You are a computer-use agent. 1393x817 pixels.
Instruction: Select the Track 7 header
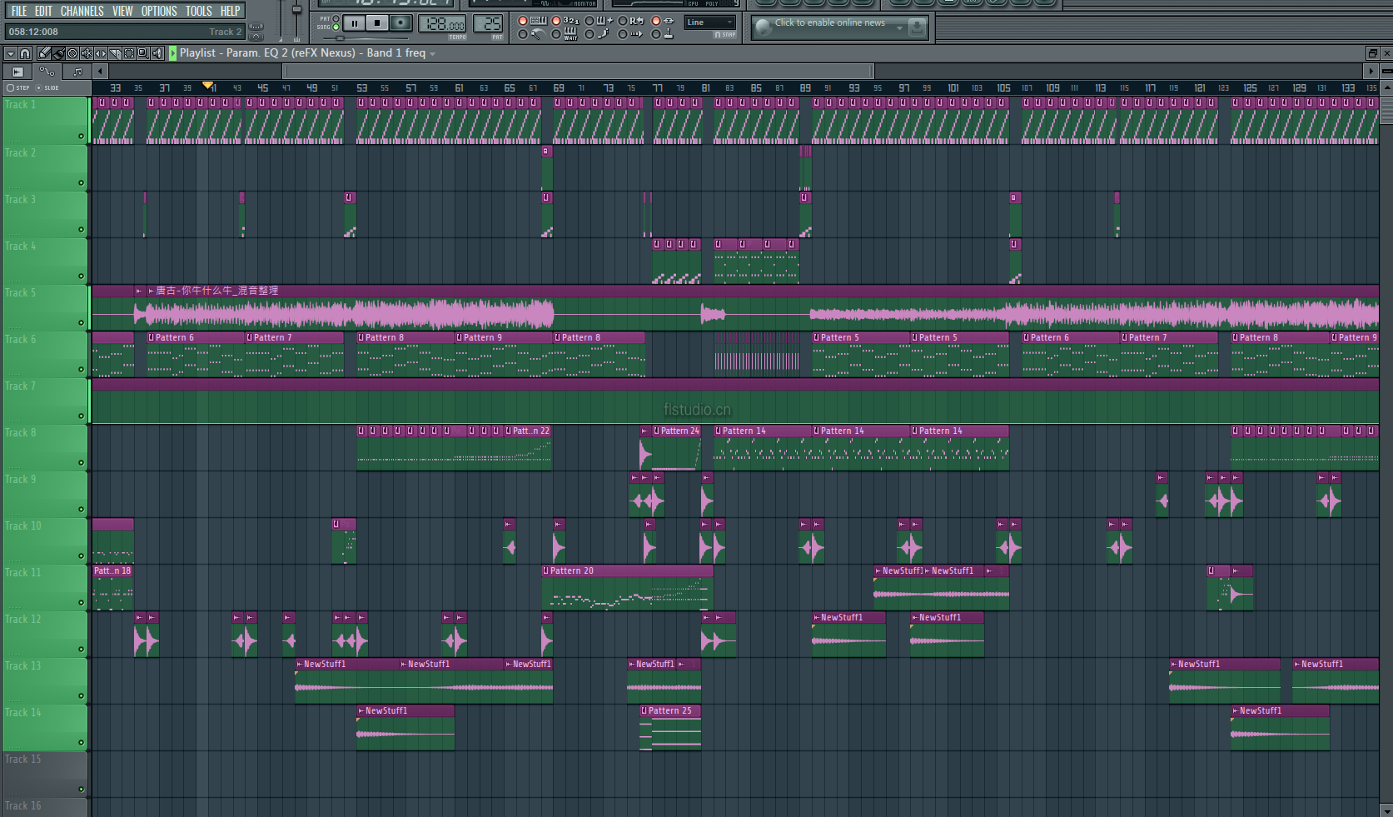pos(45,401)
